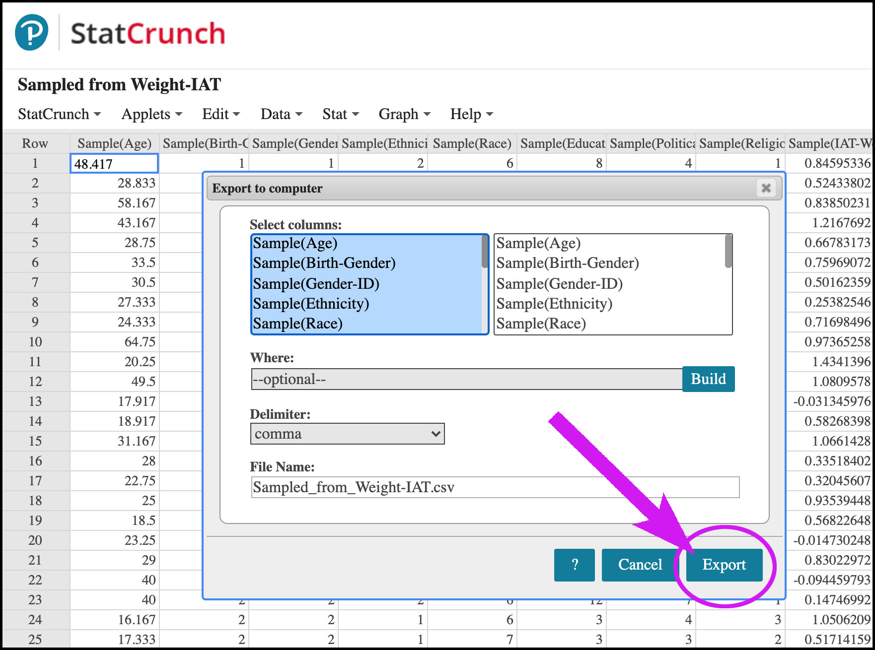This screenshot has width=875, height=650.
Task: Click the Age cell 28.833
Action: point(115,183)
